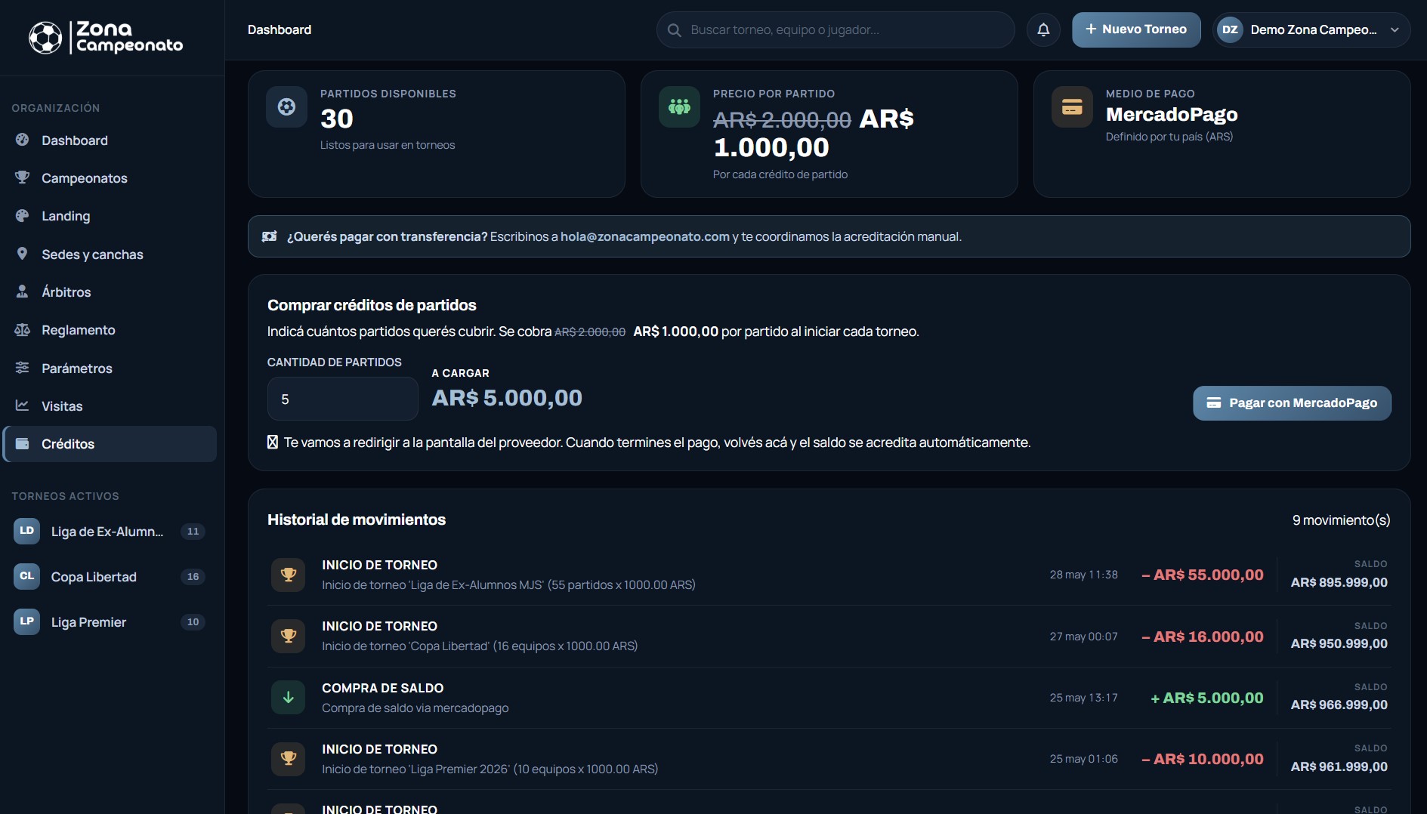The width and height of the screenshot is (1427, 814).
Task: Select the – AR$ 10.000,00 amount
Action: [1202, 760]
